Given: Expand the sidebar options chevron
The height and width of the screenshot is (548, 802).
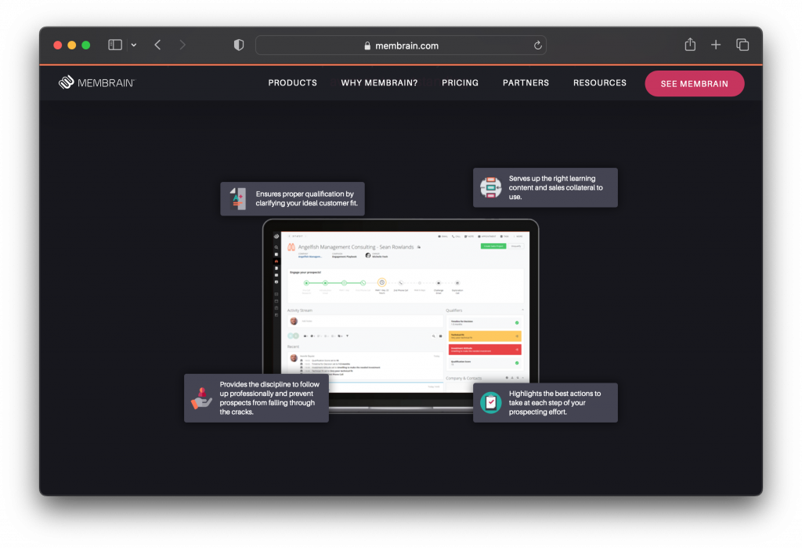Looking at the screenshot, I should point(133,45).
